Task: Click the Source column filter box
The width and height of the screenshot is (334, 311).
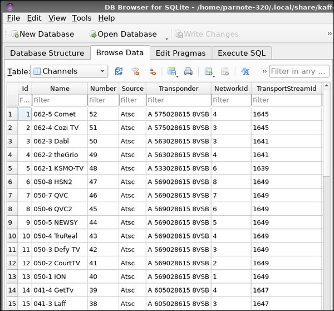Action: pyautogui.click(x=132, y=100)
